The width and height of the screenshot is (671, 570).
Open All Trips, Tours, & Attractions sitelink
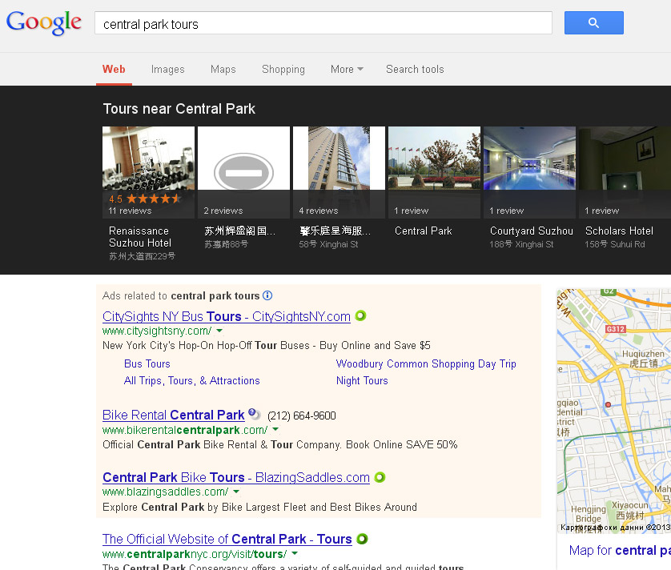pyautogui.click(x=191, y=381)
